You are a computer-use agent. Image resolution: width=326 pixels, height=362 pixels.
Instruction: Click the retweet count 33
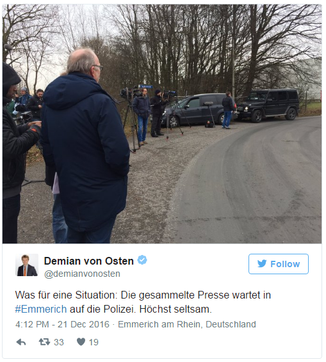click(x=59, y=342)
